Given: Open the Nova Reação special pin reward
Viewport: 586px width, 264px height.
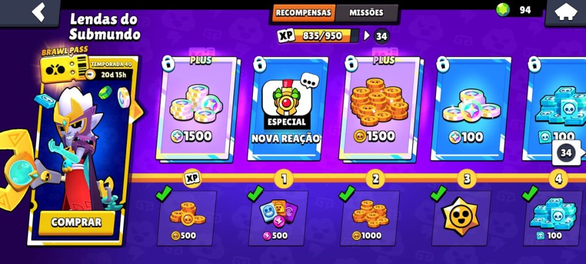Looking at the screenshot, I should [288, 109].
